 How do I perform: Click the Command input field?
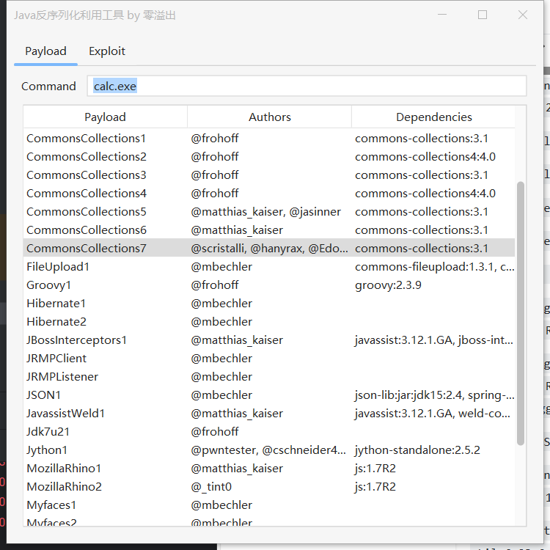coord(306,86)
